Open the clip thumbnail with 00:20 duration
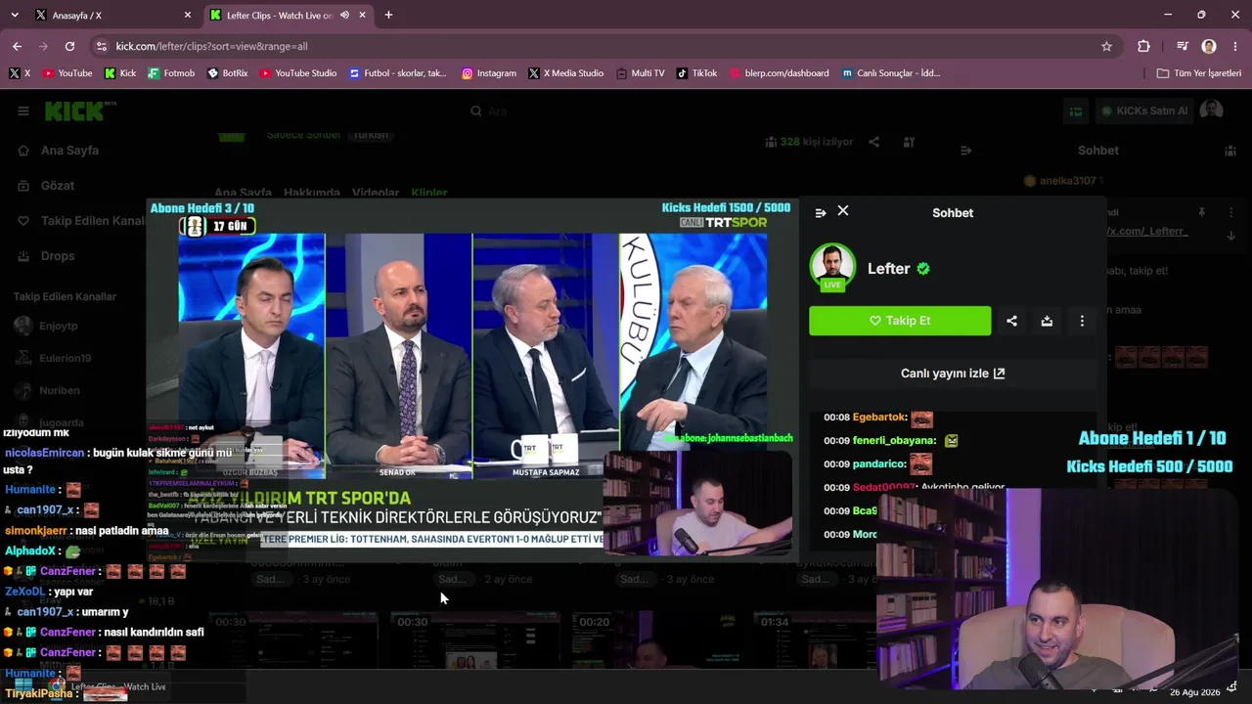Image resolution: width=1252 pixels, height=704 pixels. [x=657, y=640]
